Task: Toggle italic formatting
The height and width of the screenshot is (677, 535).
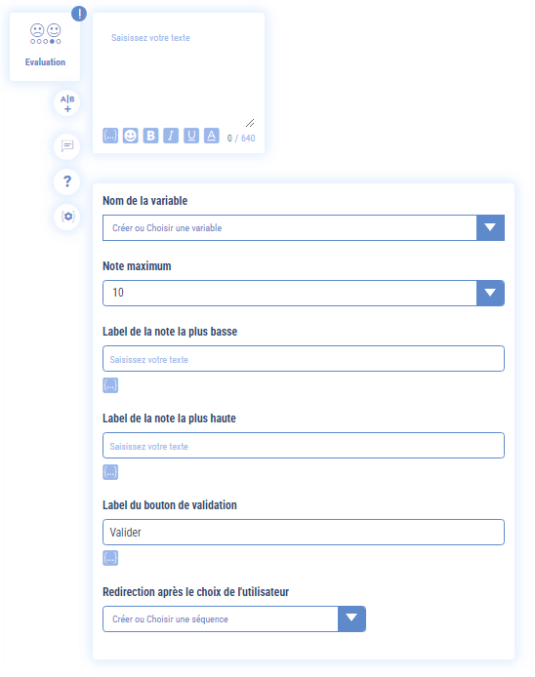Action: pyautogui.click(x=171, y=136)
